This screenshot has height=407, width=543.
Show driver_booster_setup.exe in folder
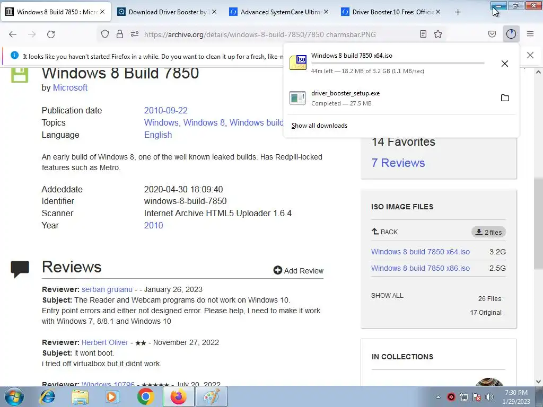(x=505, y=98)
